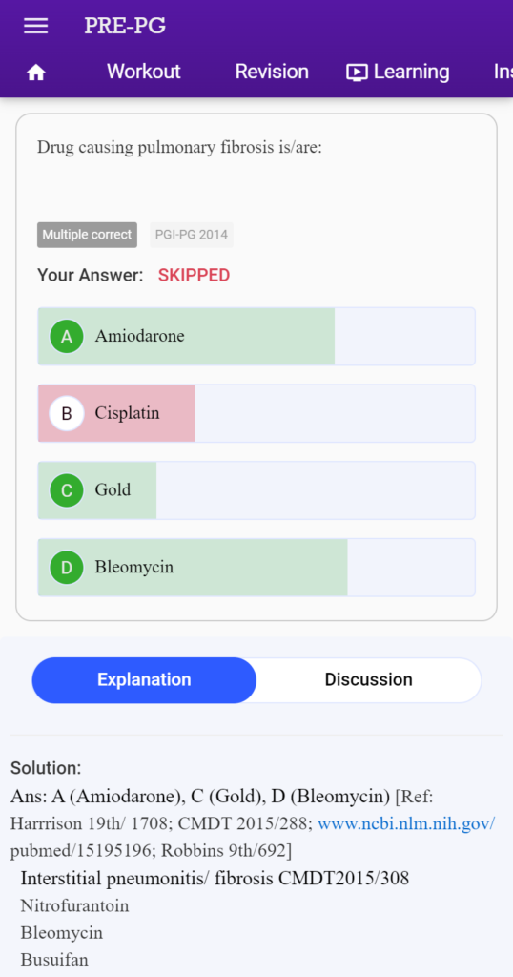Switch to the Discussion section
The height and width of the screenshot is (977, 513).
[x=369, y=679]
